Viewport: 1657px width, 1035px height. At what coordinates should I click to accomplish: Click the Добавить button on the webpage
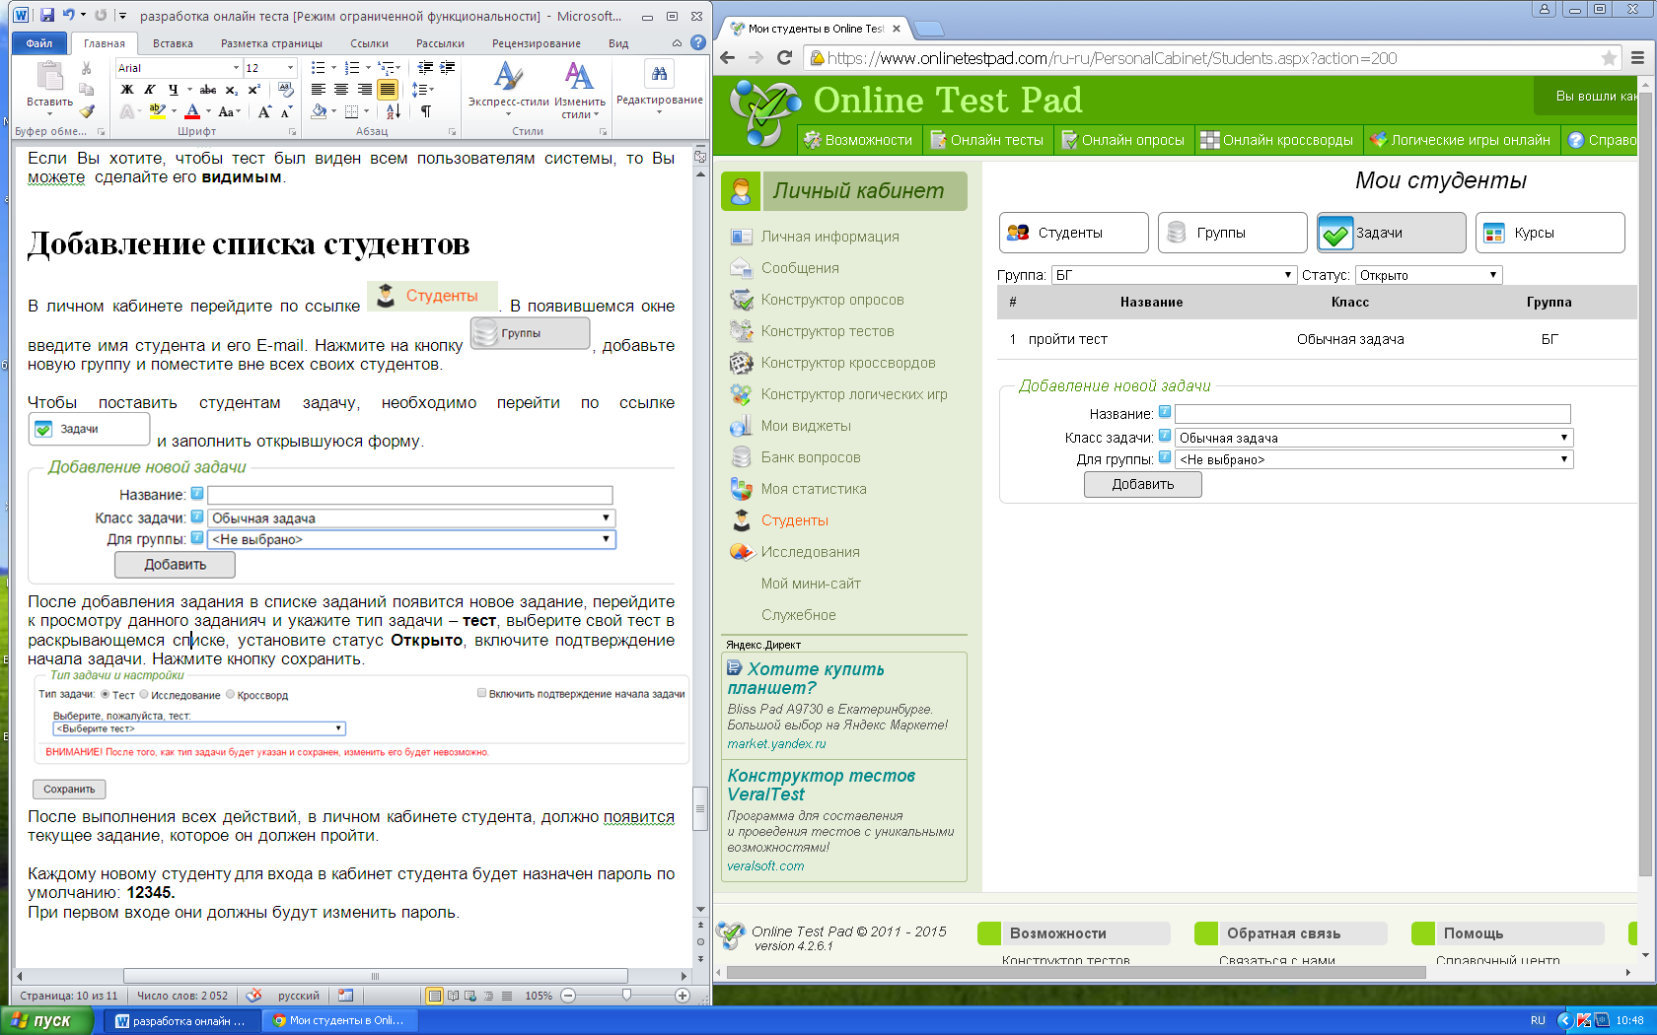1143,484
